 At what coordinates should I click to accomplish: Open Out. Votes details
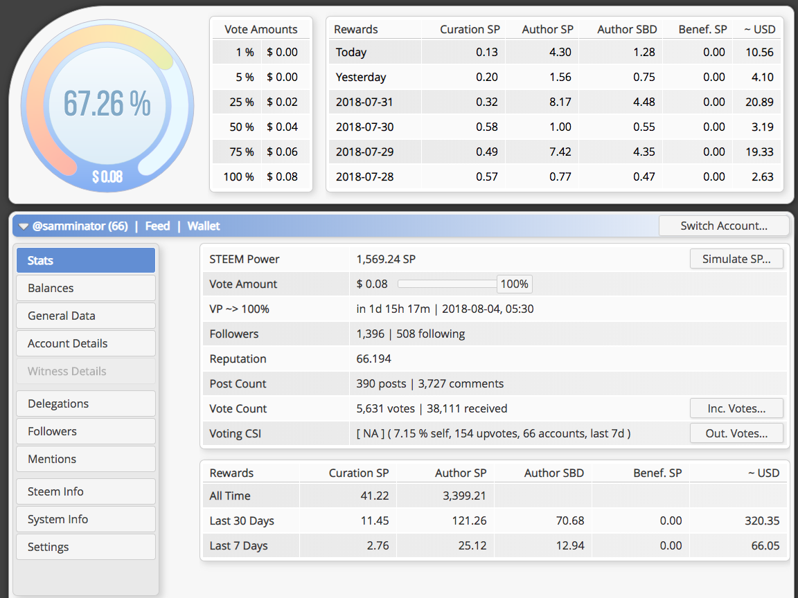point(736,433)
